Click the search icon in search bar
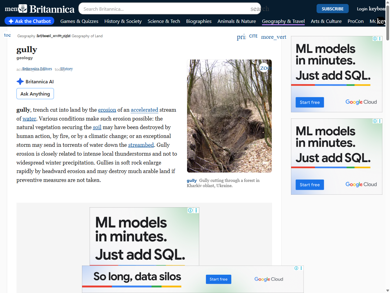Viewport: 390px width, 293px height. (x=259, y=9)
